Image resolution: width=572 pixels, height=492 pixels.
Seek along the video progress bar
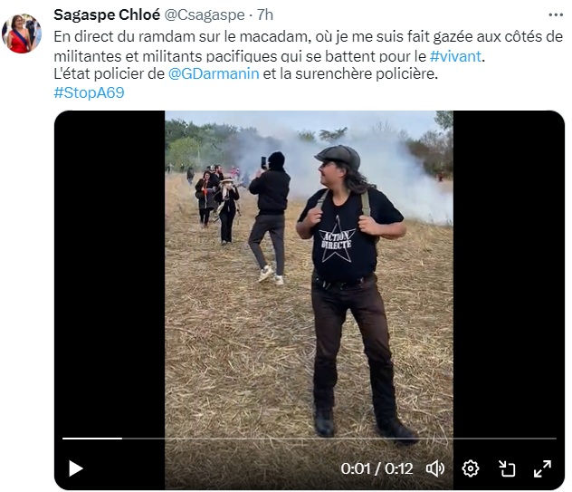(x=310, y=438)
